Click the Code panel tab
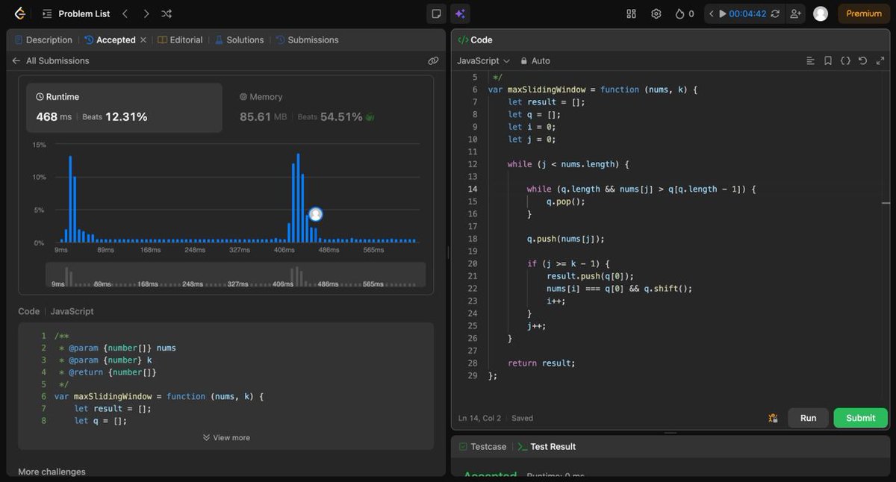Screen dimensions: 896x482 click(475, 40)
